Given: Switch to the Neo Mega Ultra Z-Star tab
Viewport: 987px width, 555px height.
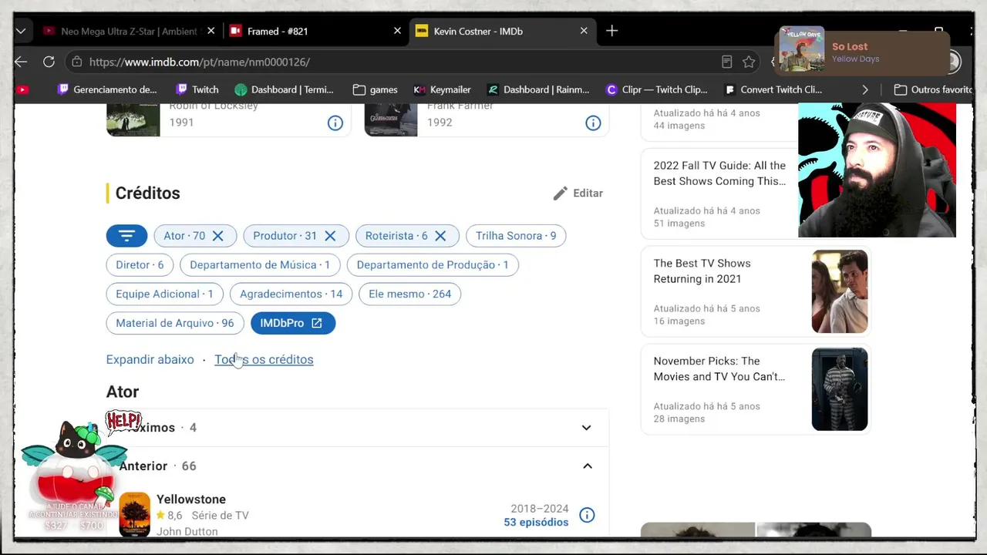Looking at the screenshot, I should [x=127, y=31].
